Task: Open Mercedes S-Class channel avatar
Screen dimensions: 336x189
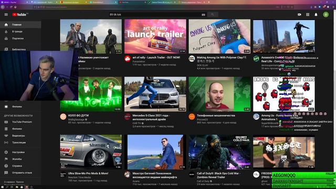Action: [x=128, y=117]
